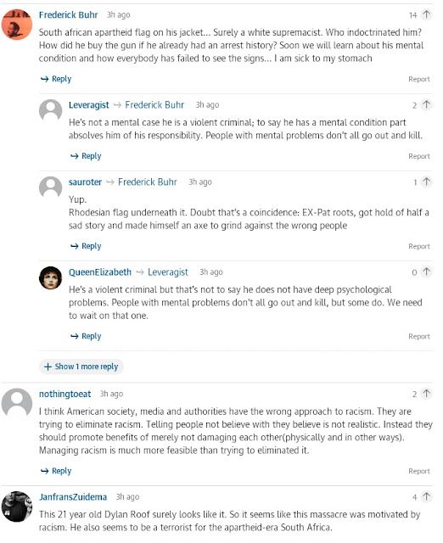This screenshot has height=543, width=443.
Task: Report sauroter's reply
Action: coord(419,247)
